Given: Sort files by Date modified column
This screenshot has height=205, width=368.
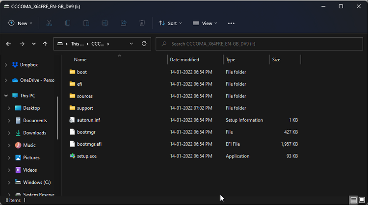Looking at the screenshot, I should (x=184, y=60).
